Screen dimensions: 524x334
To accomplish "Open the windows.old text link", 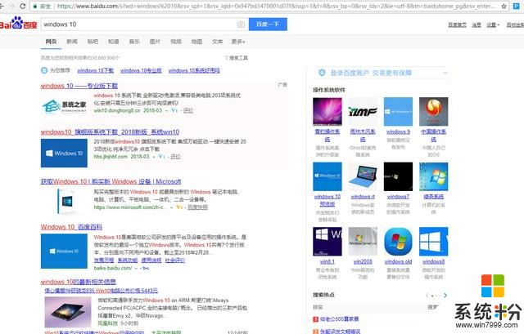I will coord(398,261).
